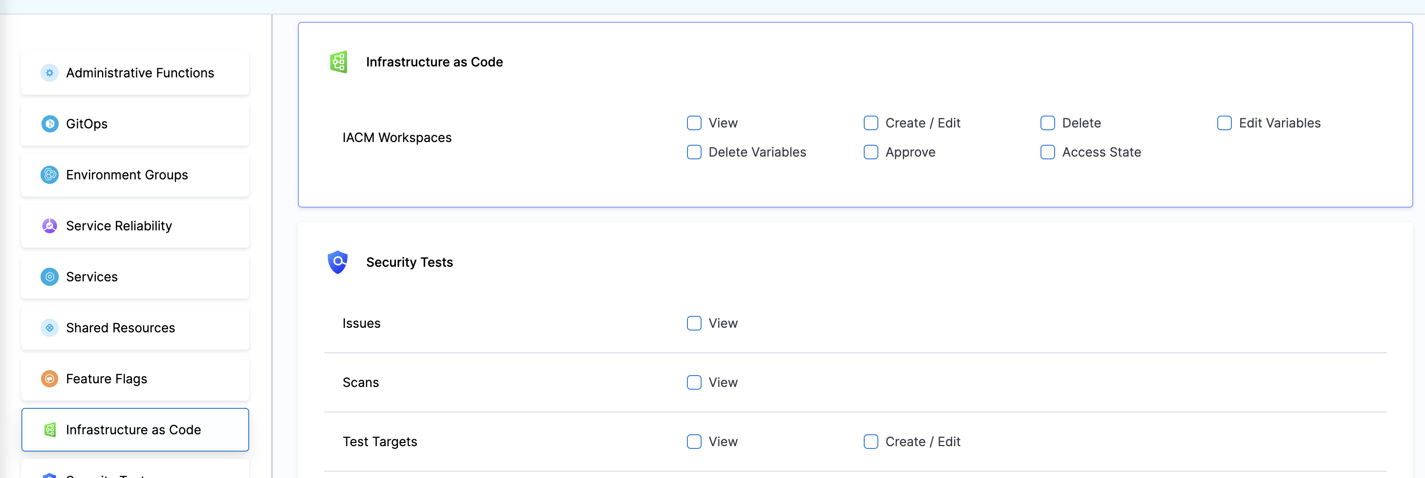Click the Security Tests shield icon
The image size is (1425, 478).
point(338,262)
